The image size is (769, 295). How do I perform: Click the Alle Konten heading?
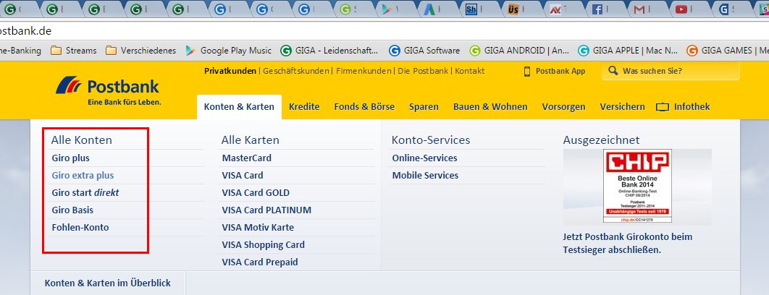81,140
